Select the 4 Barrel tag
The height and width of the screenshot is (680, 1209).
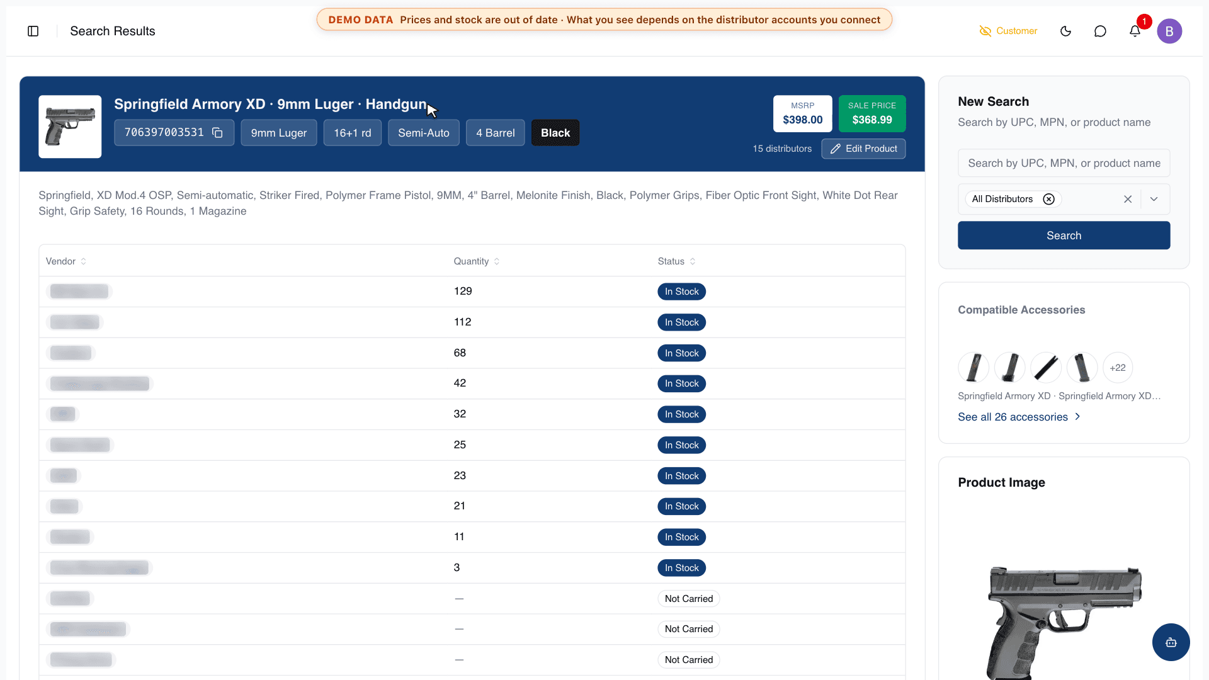pos(496,133)
